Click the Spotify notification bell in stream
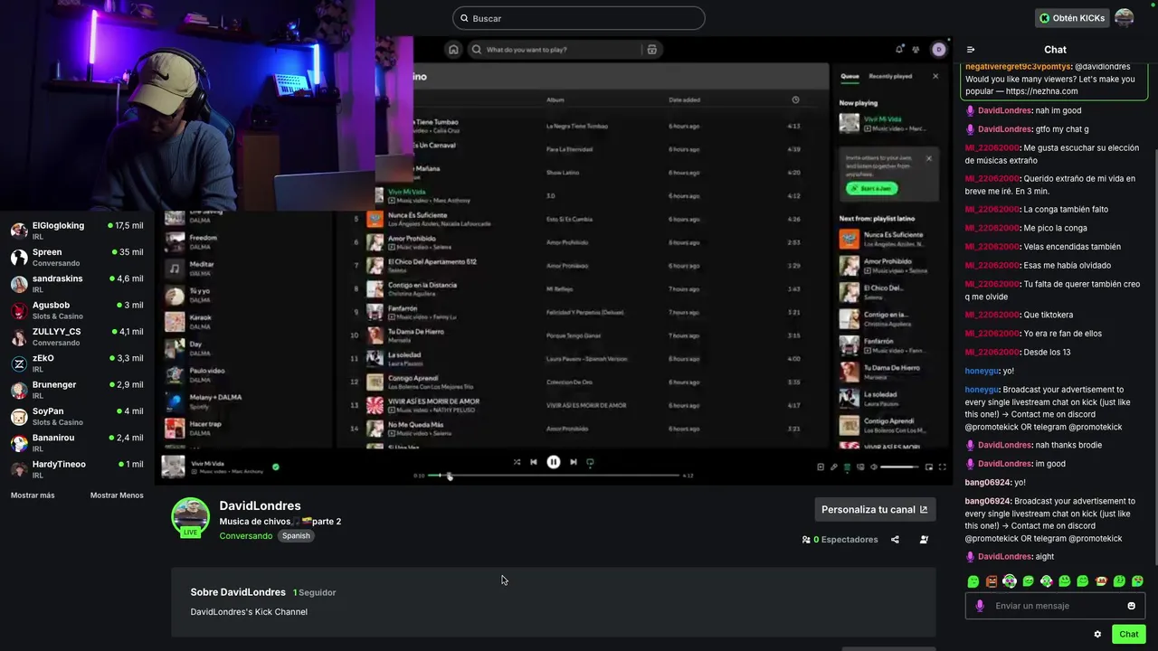The width and height of the screenshot is (1158, 651). click(899, 50)
